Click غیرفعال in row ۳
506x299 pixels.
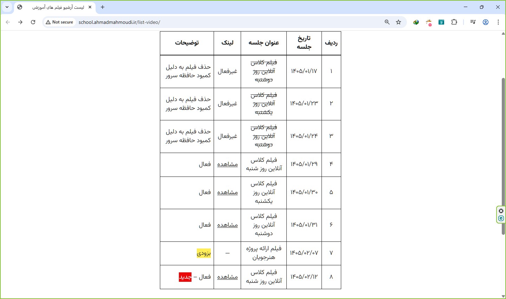pos(227,136)
